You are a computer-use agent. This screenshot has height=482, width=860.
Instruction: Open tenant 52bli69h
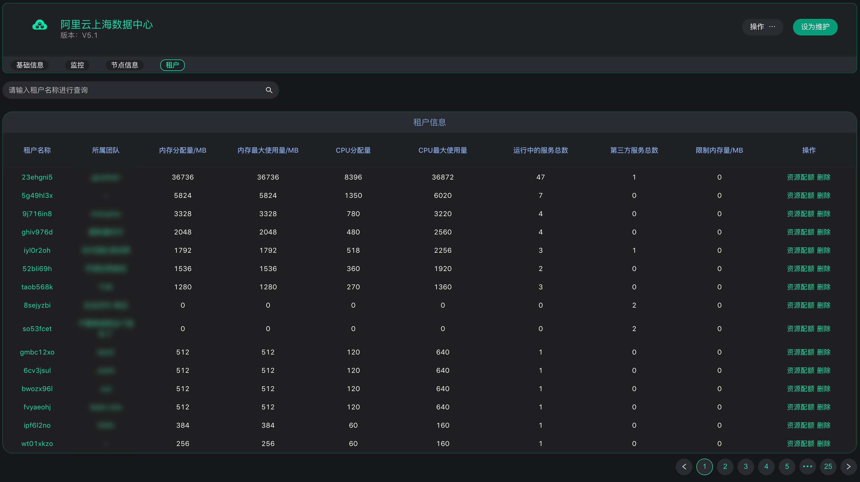pos(37,269)
